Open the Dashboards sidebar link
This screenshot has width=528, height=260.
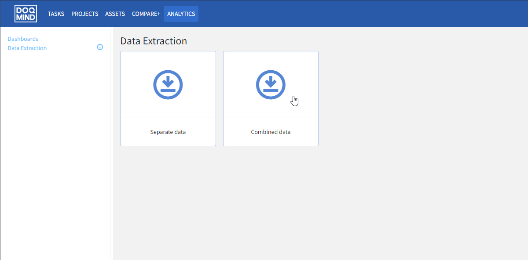click(x=23, y=39)
